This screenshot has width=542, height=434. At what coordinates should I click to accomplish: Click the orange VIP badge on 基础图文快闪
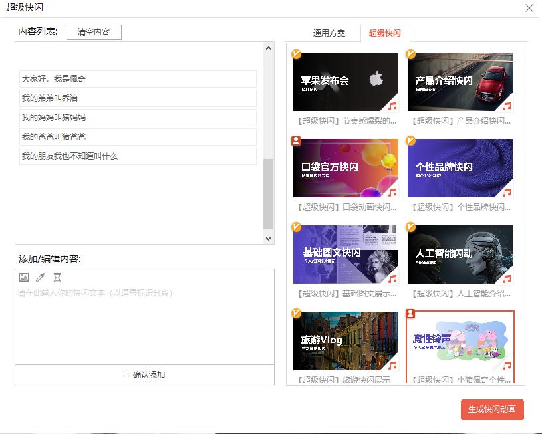click(297, 227)
